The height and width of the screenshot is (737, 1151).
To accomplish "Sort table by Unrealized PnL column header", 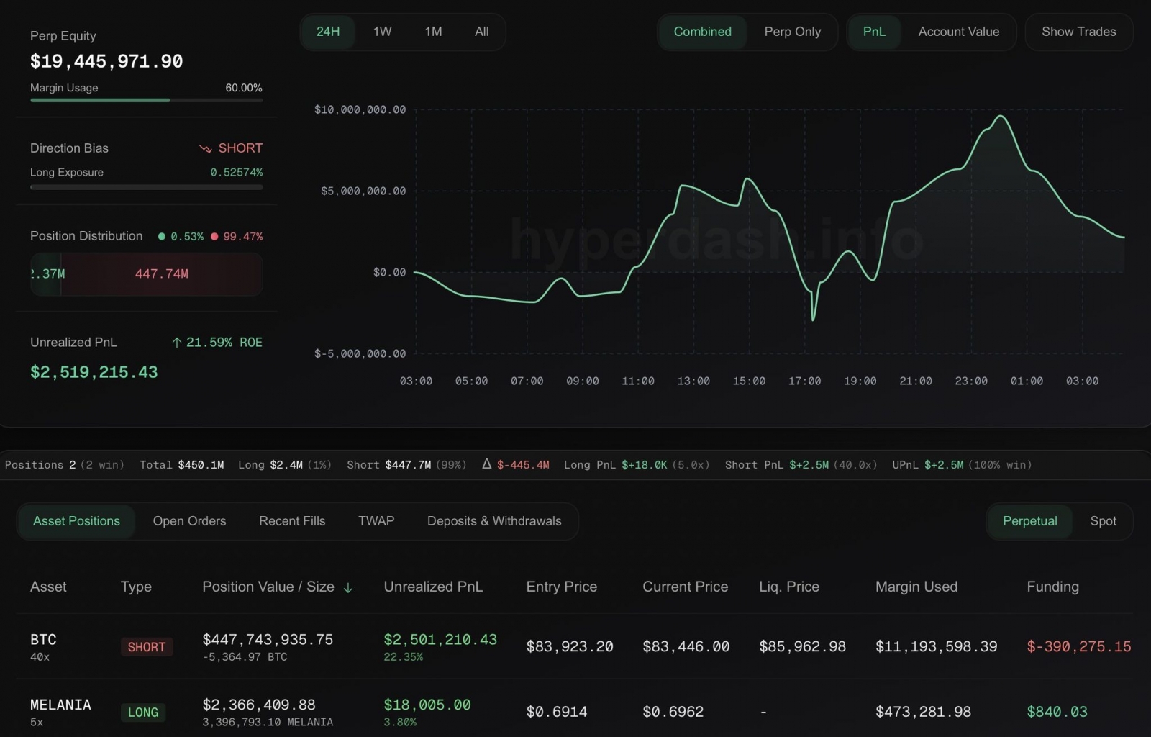I will [x=433, y=587].
